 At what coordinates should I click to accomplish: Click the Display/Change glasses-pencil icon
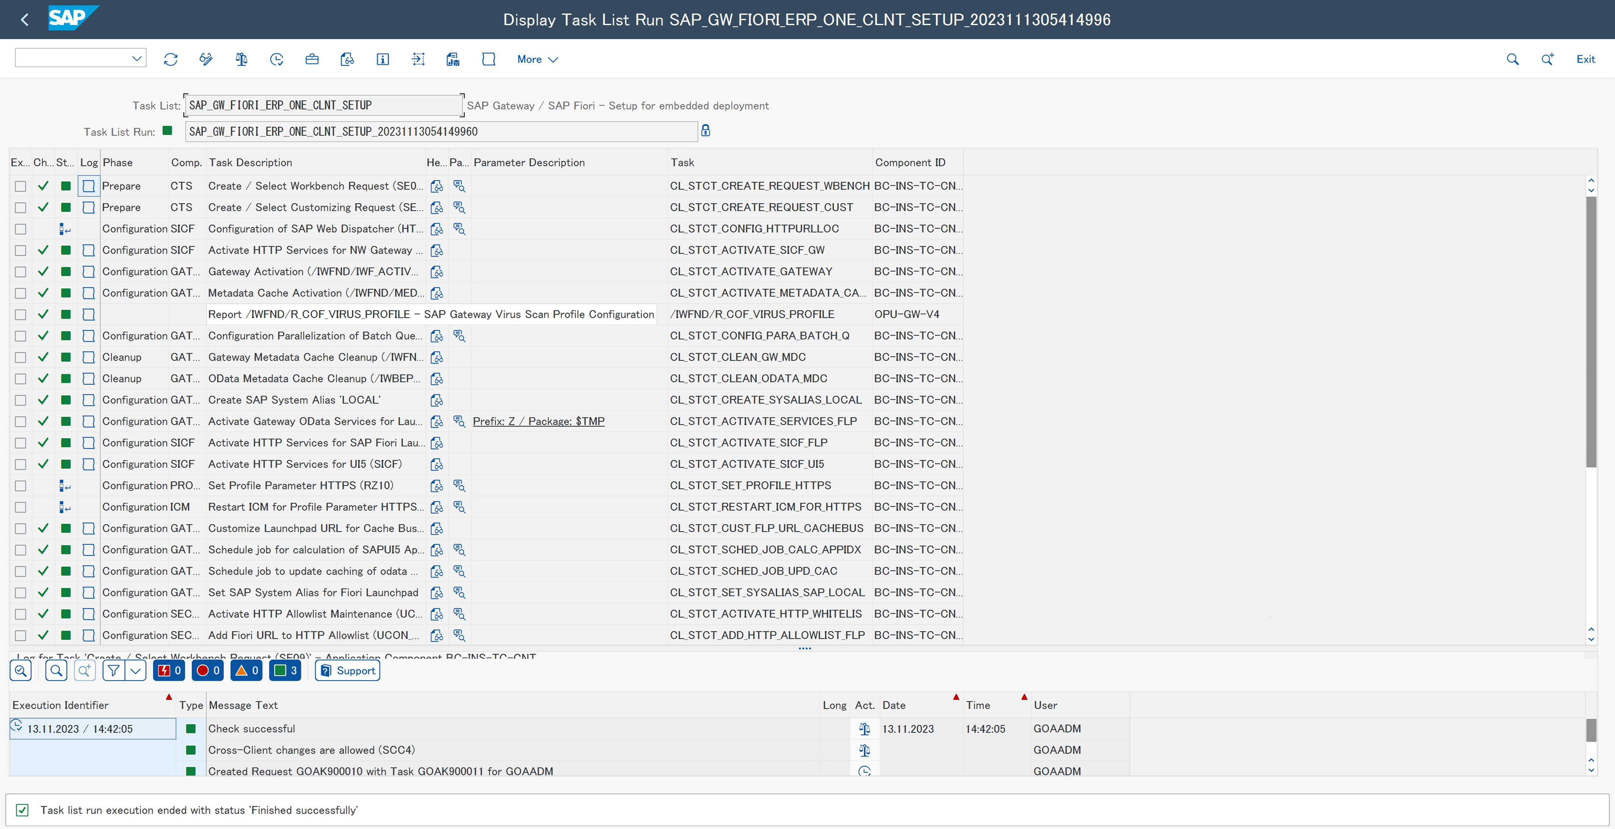206,60
